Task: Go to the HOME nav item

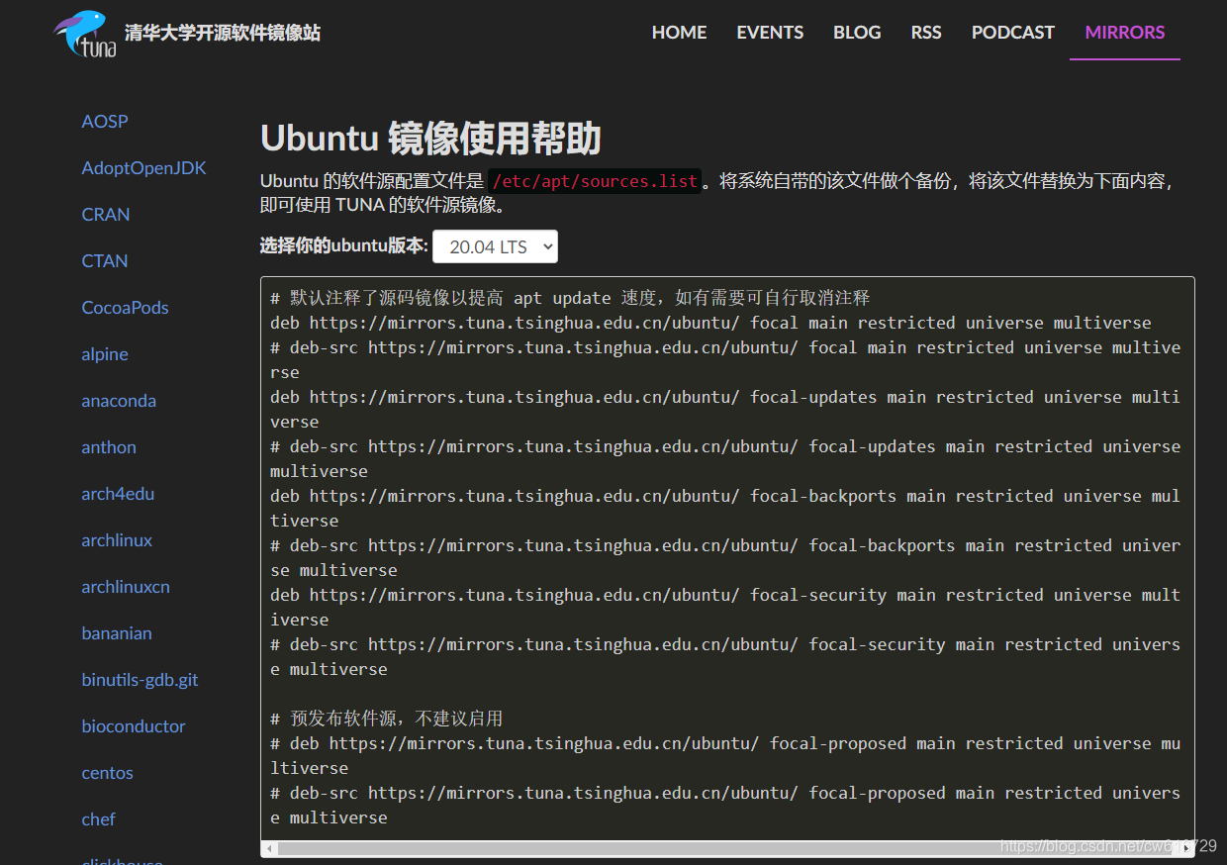Action: (679, 32)
